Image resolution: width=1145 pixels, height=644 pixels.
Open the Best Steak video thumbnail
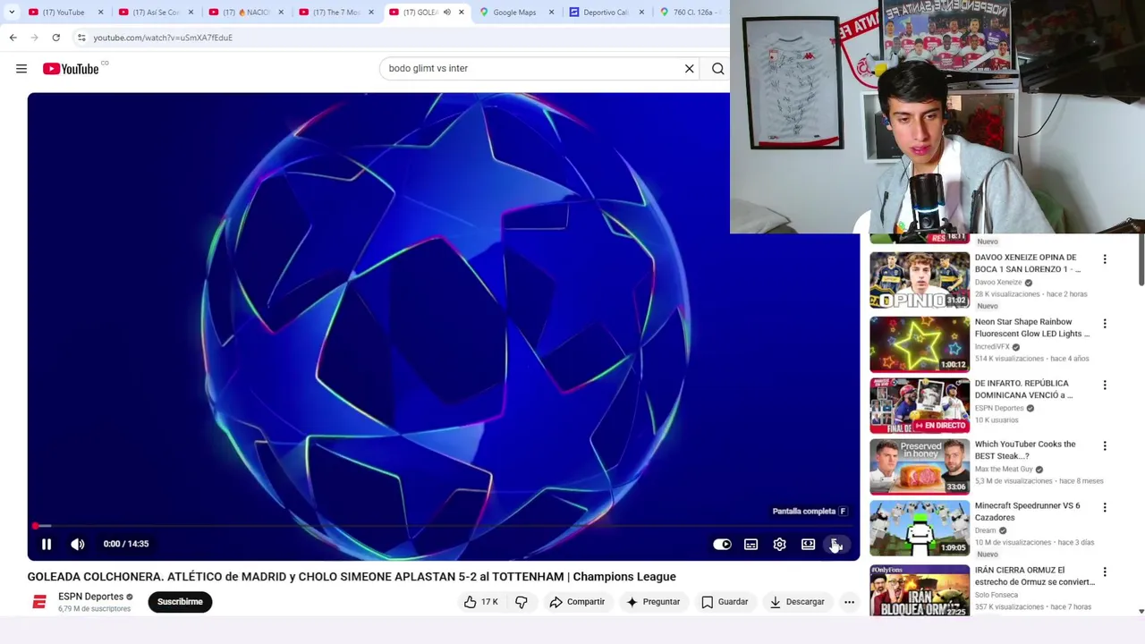[x=920, y=467]
